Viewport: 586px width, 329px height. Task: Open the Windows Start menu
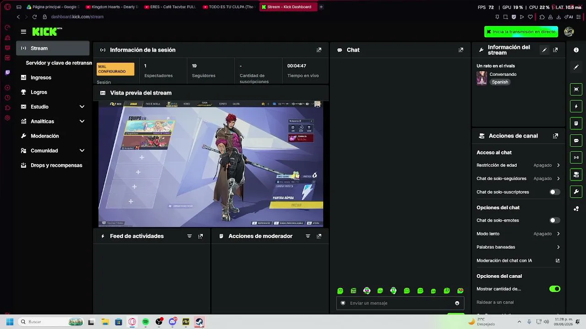10,322
